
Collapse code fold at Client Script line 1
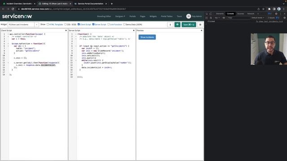(x=8, y=34)
